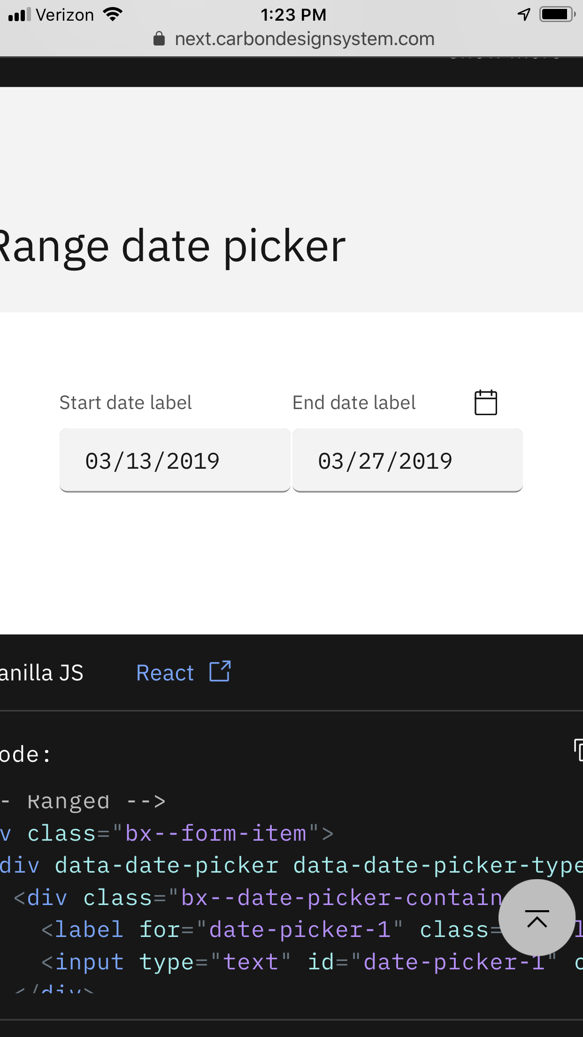The image size is (583, 1037).
Task: Select the end date field showing 03/27/2019
Action: point(407,461)
